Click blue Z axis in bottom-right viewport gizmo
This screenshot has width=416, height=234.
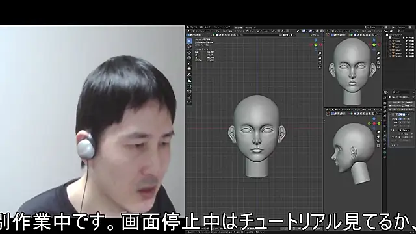pos(374,118)
